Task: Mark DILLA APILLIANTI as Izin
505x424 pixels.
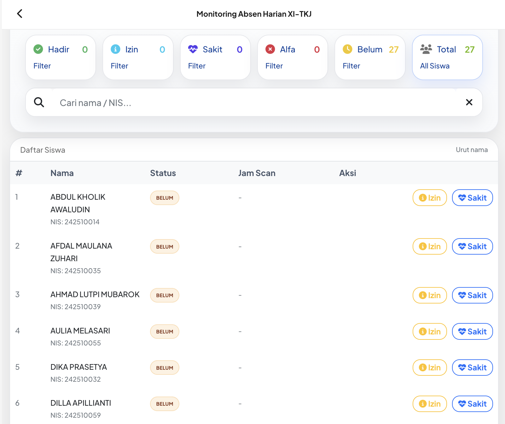Action: coord(429,404)
